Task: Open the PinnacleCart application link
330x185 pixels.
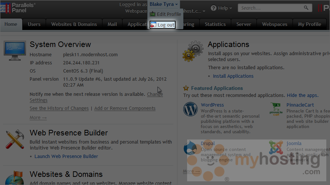Action: (x=300, y=105)
